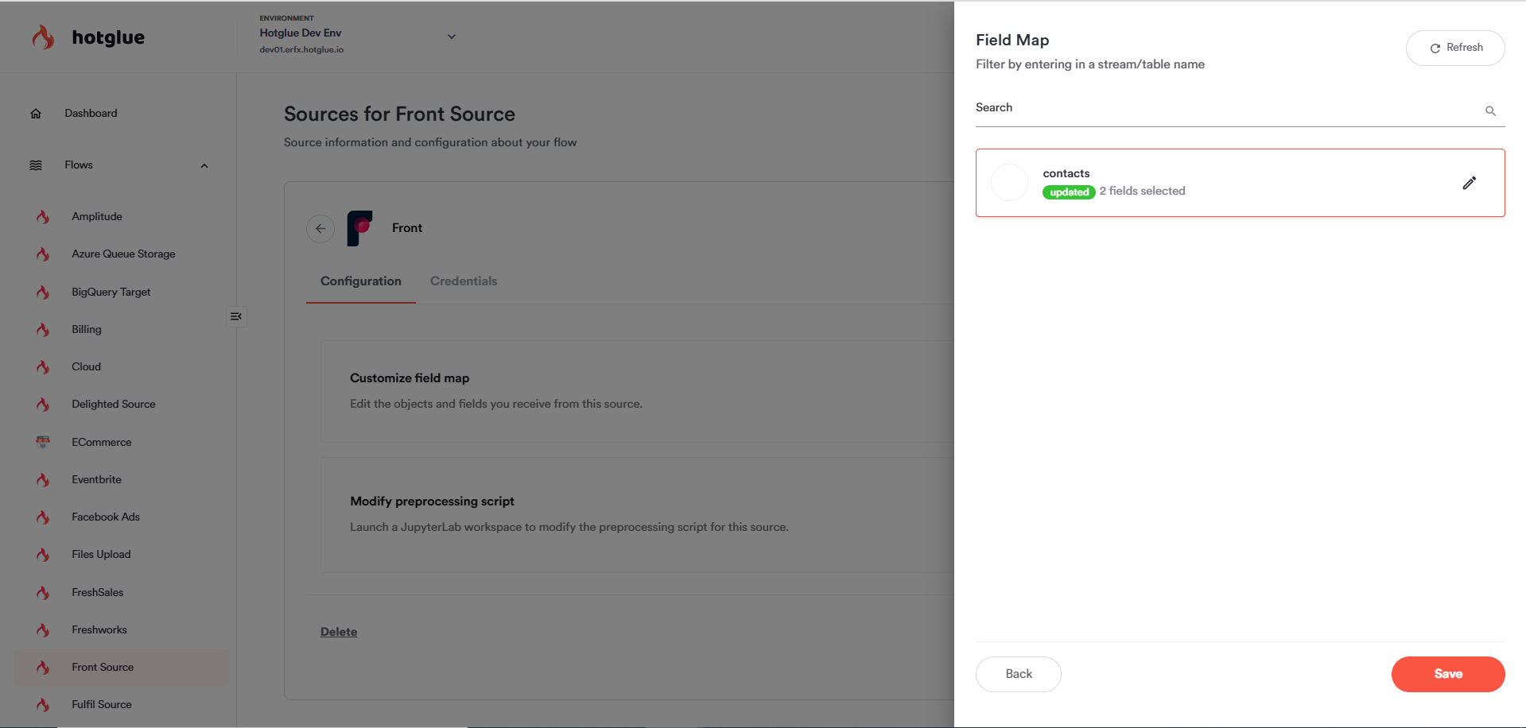Click the Front Source flame icon
The image size is (1526, 728).
[43, 668]
